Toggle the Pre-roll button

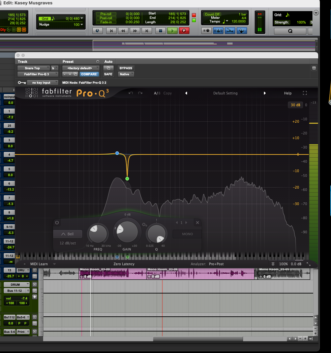[x=106, y=14]
